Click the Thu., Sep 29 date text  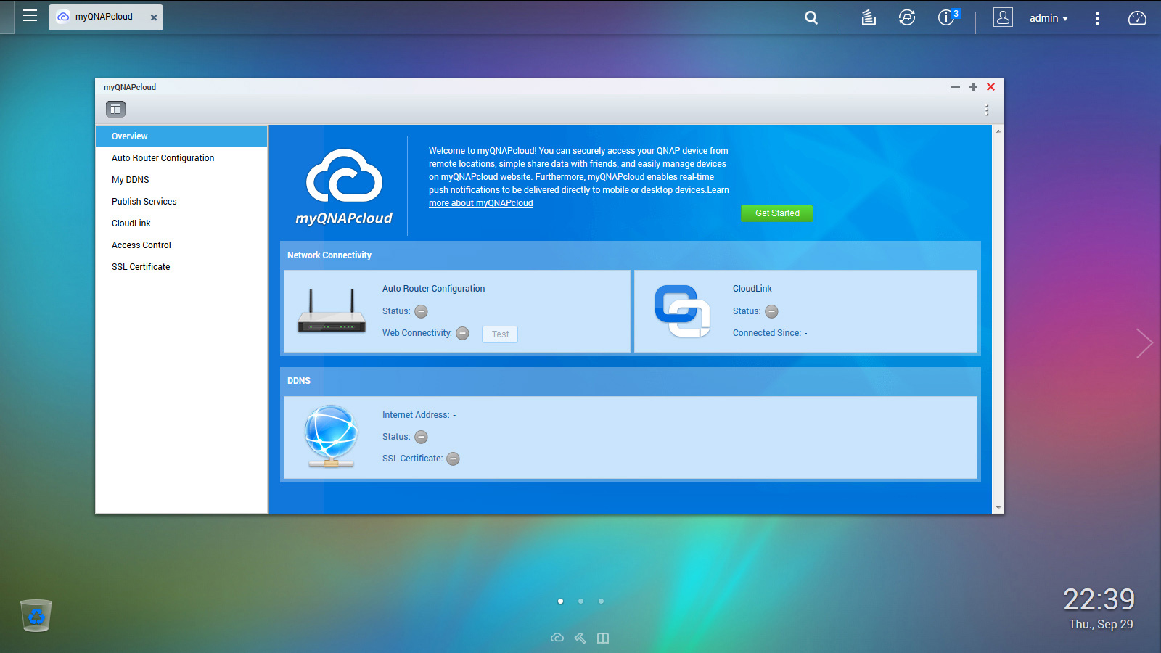pyautogui.click(x=1101, y=624)
